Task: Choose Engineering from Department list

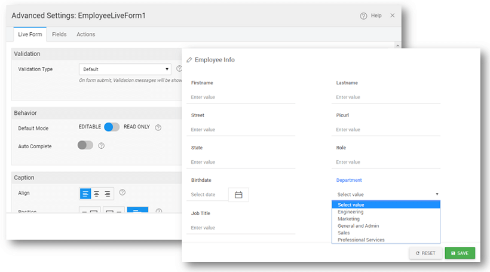Action: click(350, 212)
